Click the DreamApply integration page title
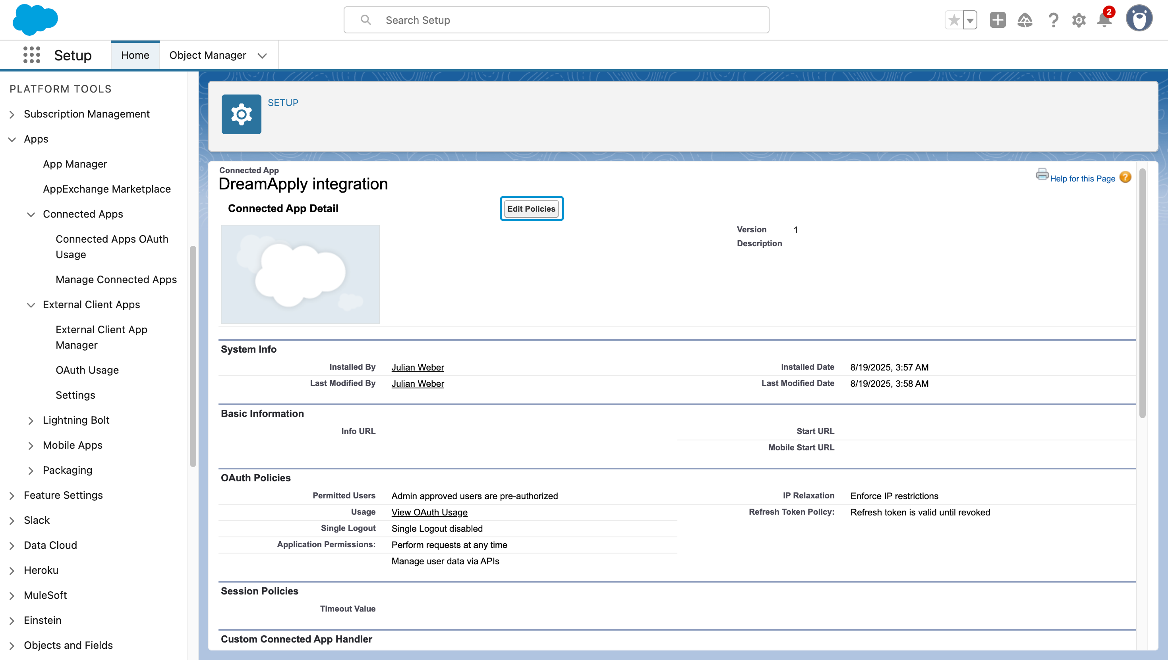The height and width of the screenshot is (660, 1168). [x=303, y=184]
